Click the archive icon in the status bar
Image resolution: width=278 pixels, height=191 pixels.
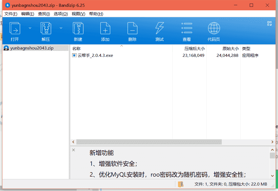(181, 184)
